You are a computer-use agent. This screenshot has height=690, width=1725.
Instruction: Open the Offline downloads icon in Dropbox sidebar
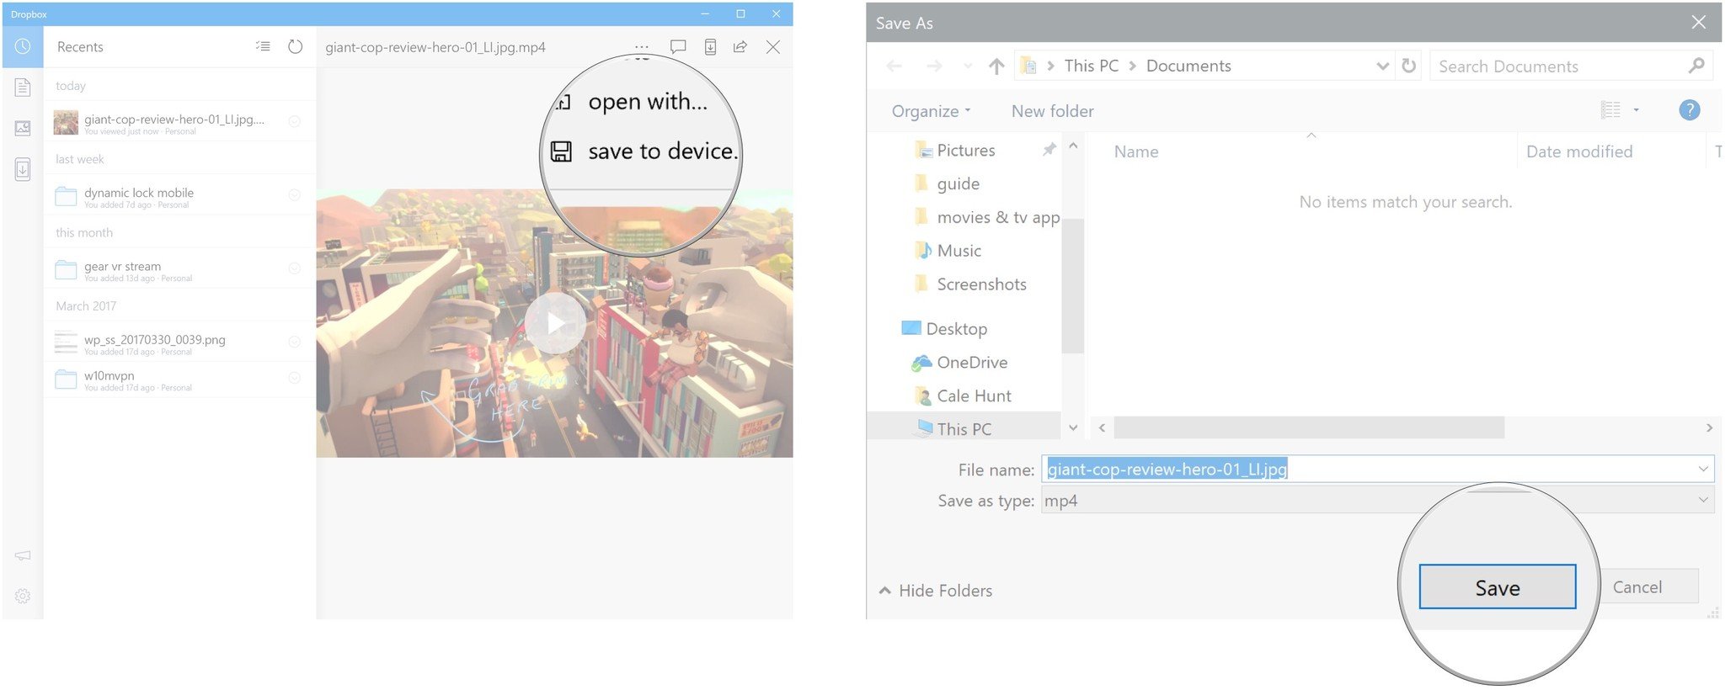pos(23,169)
